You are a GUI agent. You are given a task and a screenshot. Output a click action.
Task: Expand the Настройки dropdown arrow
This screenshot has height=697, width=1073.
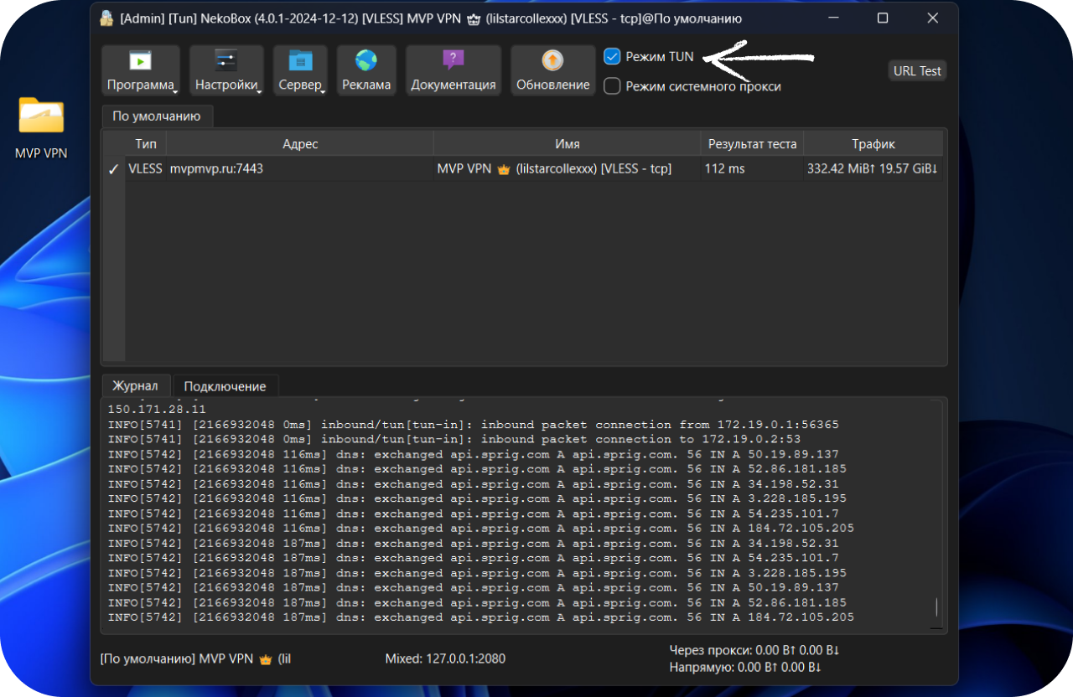point(261,90)
